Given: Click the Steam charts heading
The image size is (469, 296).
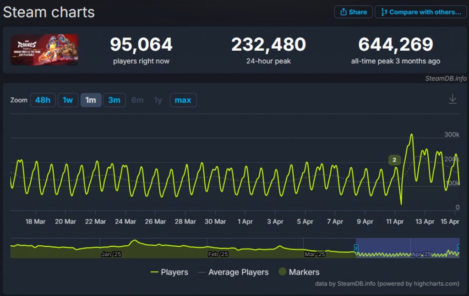Looking at the screenshot, I should (49, 12).
